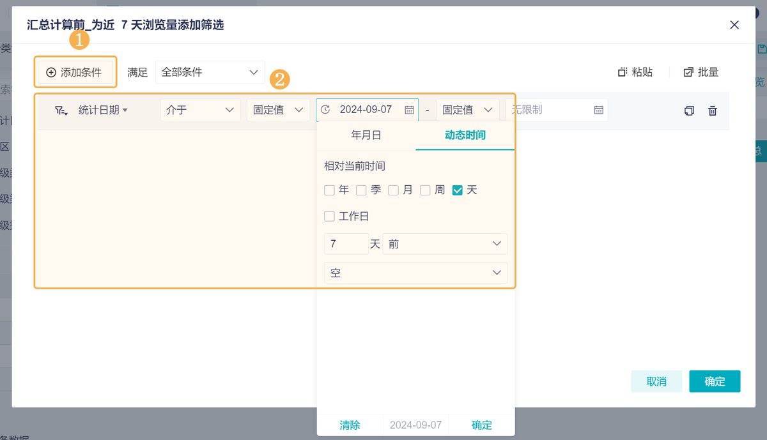Viewport: 767px width, 440px height.
Task: Click the 添加条件 button
Action: (75, 72)
